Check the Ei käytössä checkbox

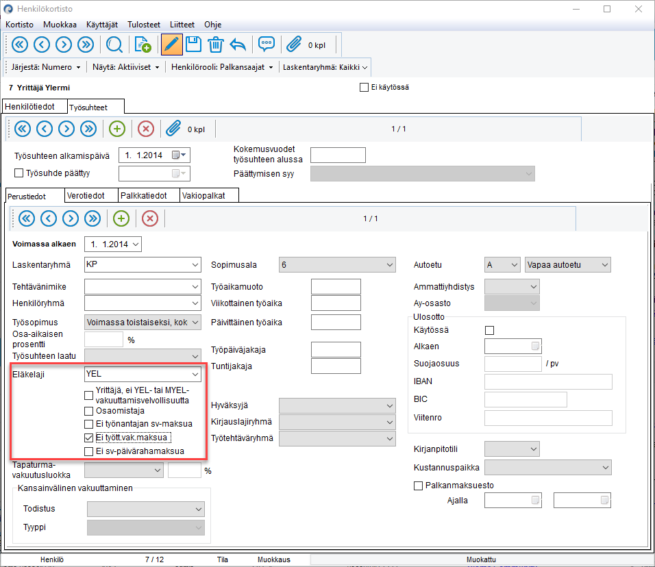[364, 88]
